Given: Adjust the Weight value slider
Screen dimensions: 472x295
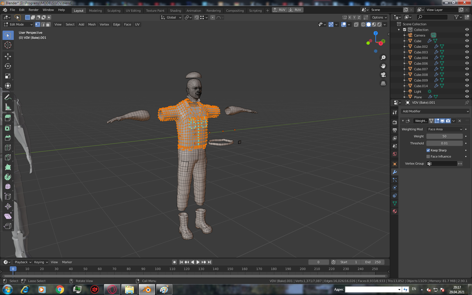Looking at the screenshot, I should point(444,136).
